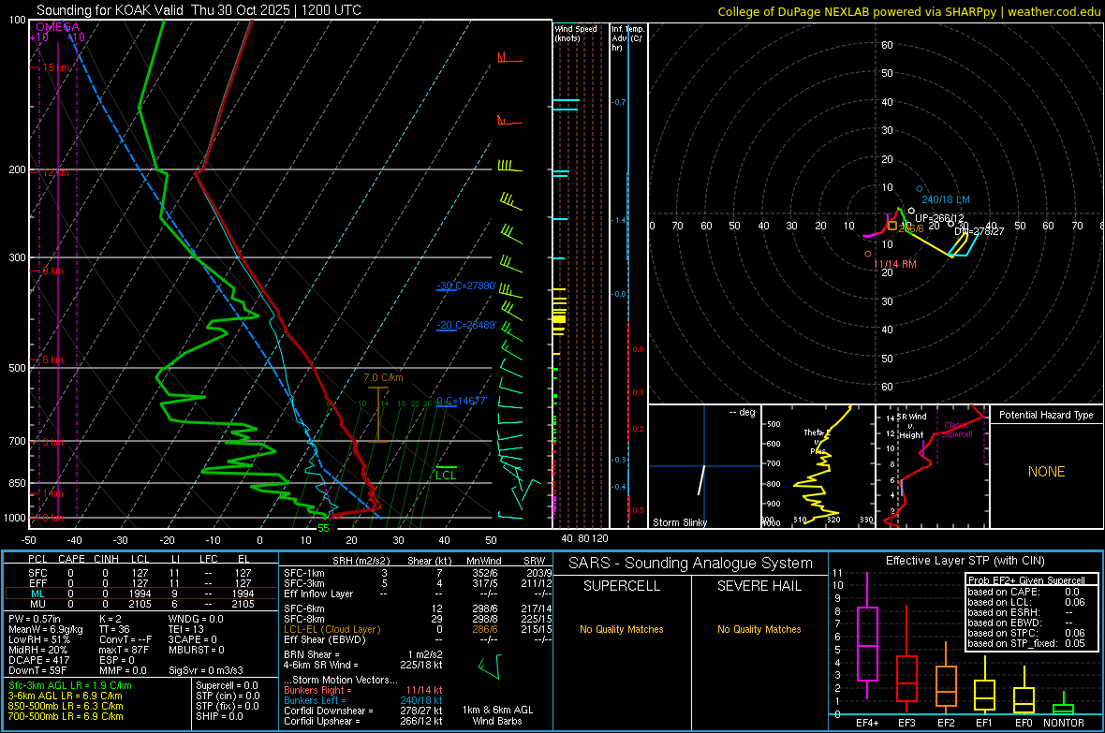
Task: Click the SR Wind v. Height label
Action: coord(911,426)
